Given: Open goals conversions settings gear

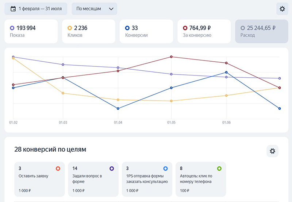Looking at the screenshot, I should point(272,151).
